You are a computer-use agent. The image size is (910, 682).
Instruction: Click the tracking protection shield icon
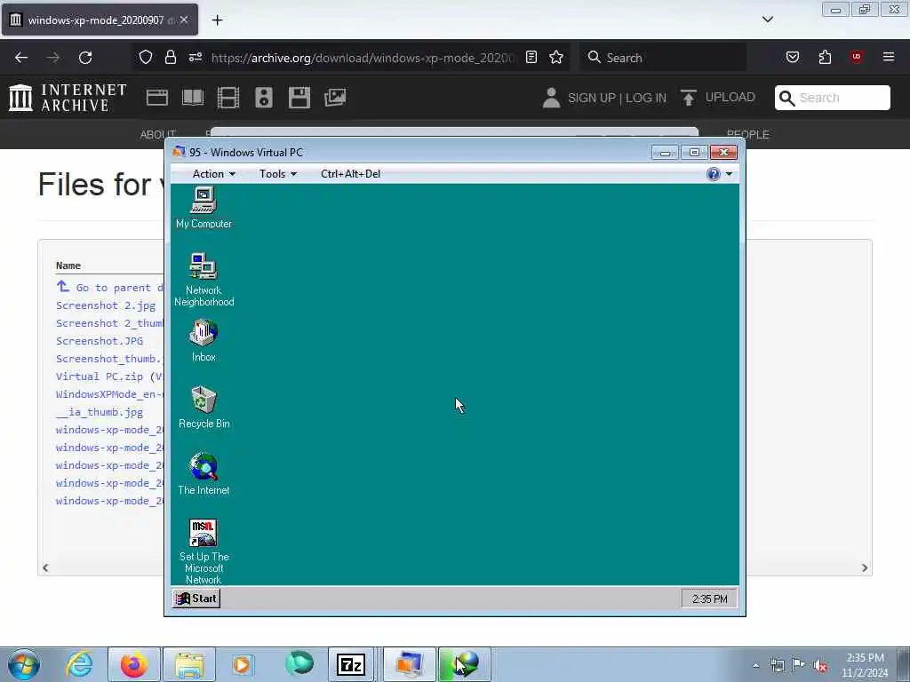tap(146, 57)
